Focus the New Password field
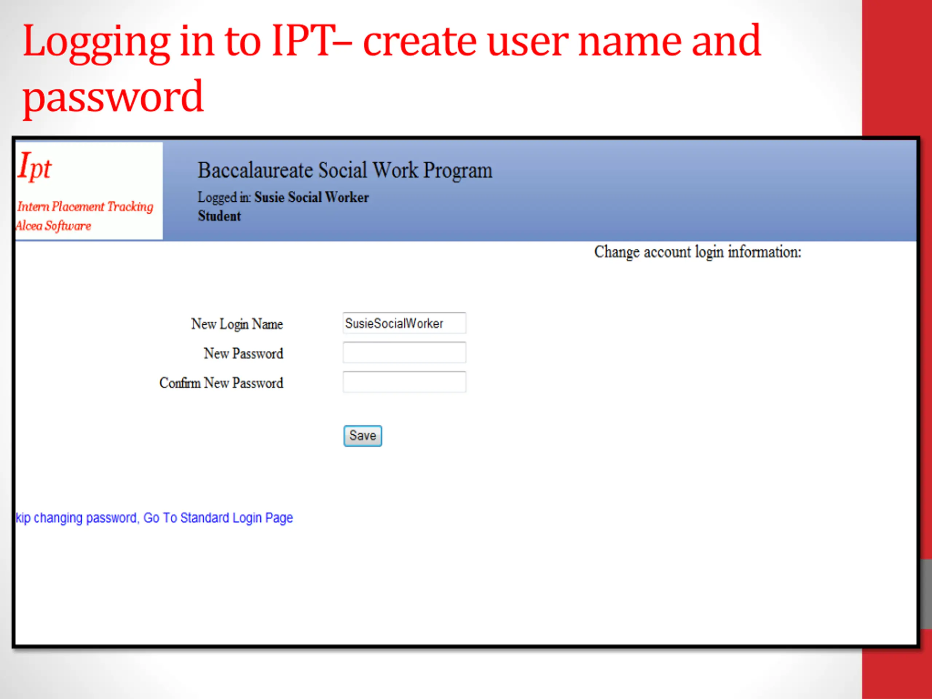Screen dimensions: 932x699 click(404, 353)
